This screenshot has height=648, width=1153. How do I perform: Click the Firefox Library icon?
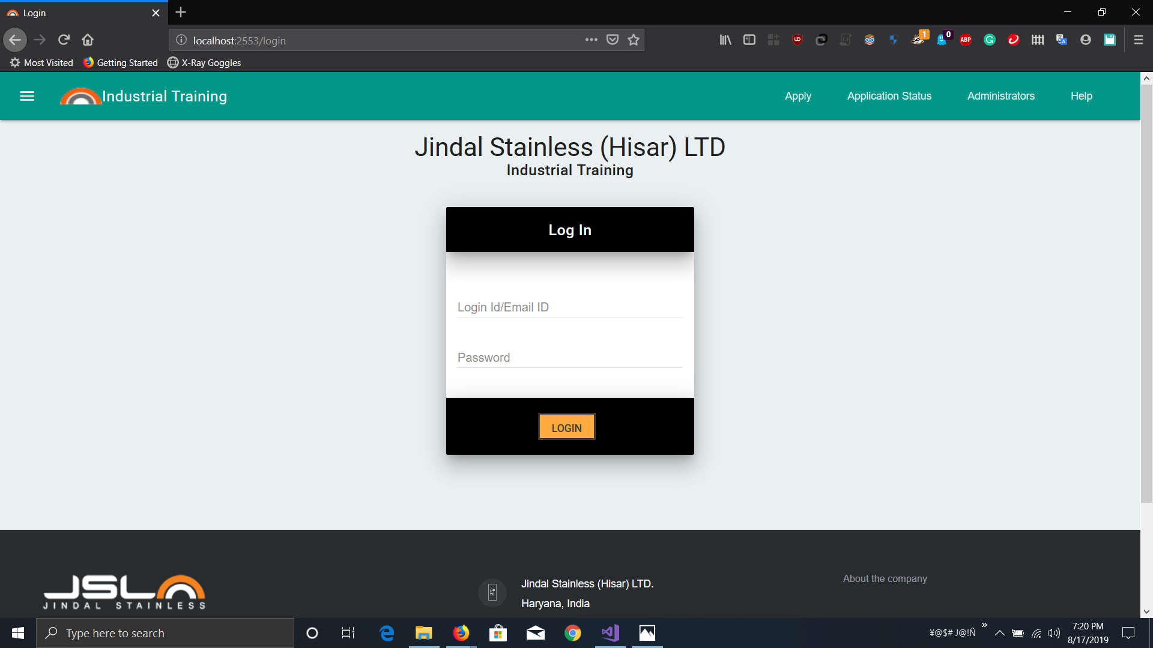click(725, 40)
